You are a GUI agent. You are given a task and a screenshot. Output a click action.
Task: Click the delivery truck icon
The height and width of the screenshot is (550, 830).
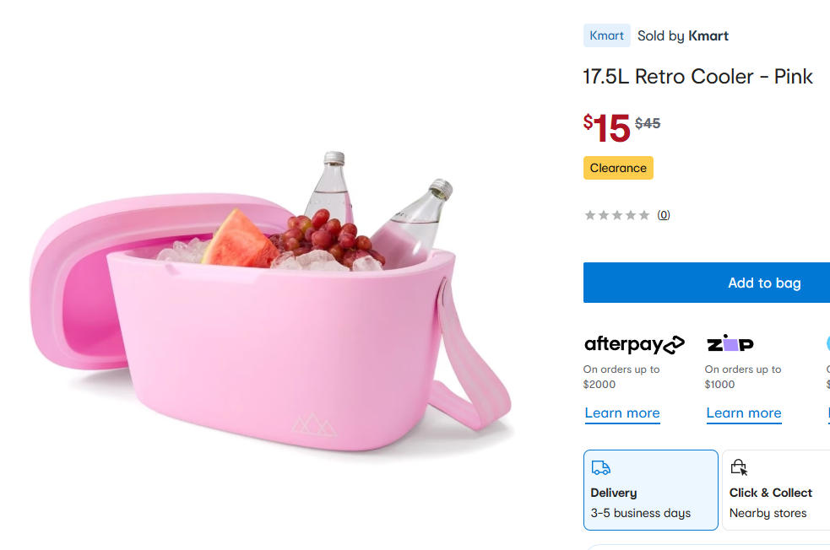[600, 468]
